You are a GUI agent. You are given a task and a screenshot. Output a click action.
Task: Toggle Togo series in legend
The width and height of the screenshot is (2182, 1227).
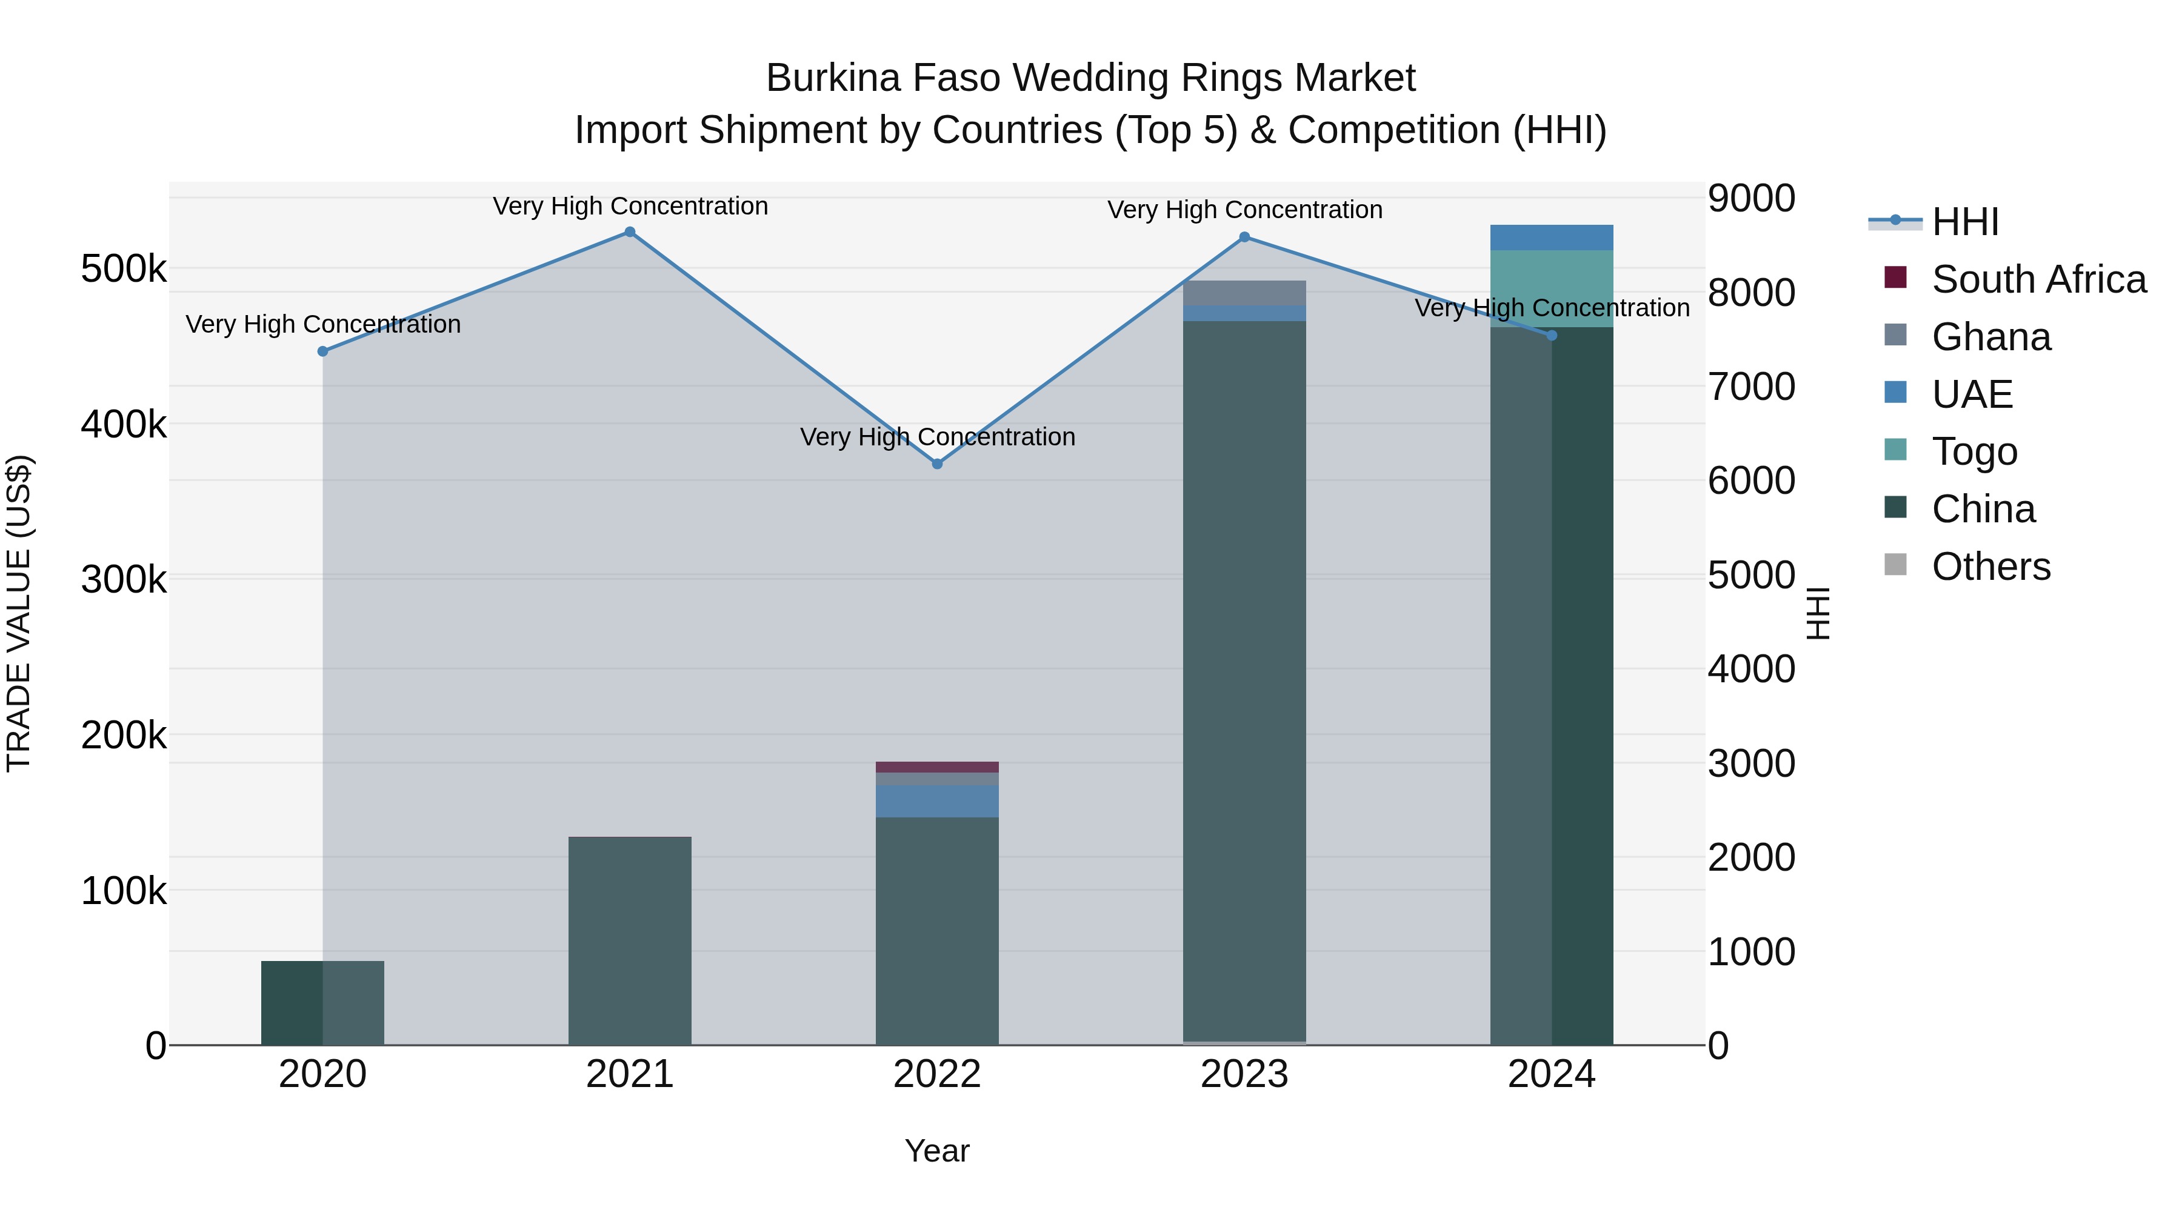pyautogui.click(x=1950, y=451)
